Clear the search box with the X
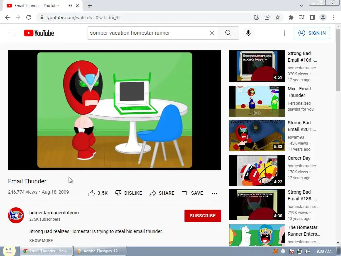Screen dimensions: 341x256 pos(211,33)
